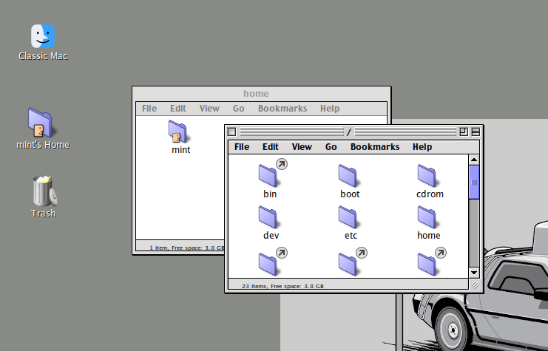Open Help menu in the home window
This screenshot has height=351, width=548.
[330, 109]
